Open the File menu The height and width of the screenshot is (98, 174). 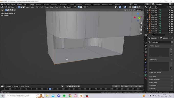tap(5, 4)
